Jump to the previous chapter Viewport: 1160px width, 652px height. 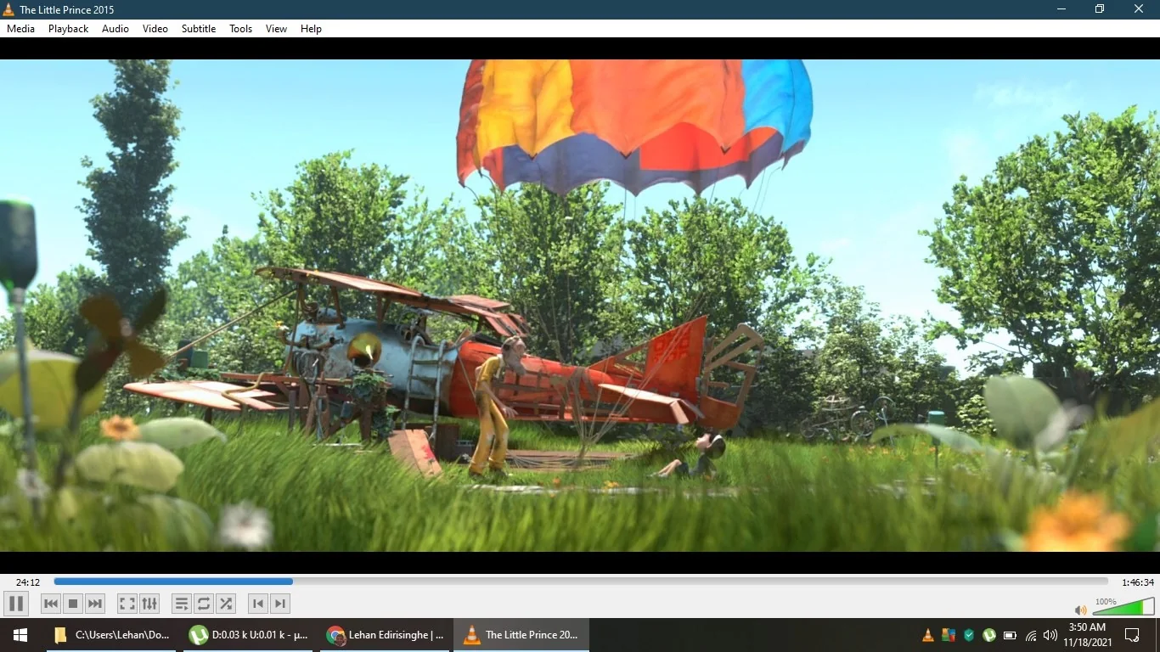click(258, 604)
